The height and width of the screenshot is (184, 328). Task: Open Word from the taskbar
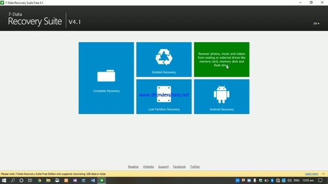(93, 180)
